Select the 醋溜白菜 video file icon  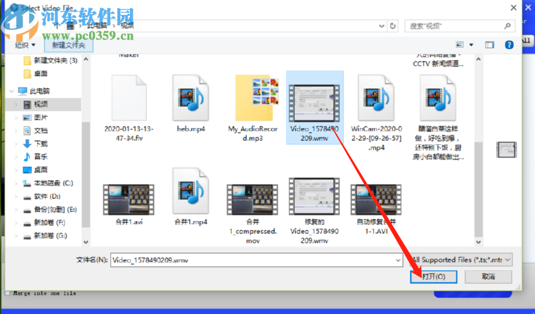(x=438, y=98)
